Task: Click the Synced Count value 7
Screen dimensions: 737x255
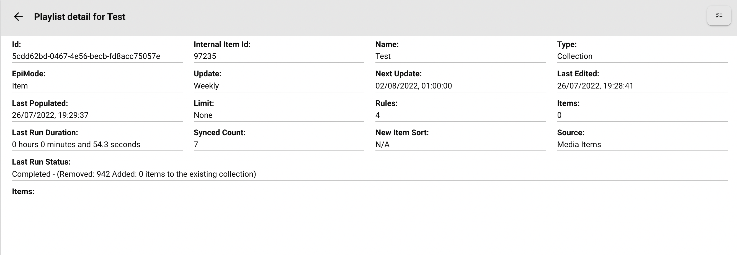Action: tap(196, 144)
